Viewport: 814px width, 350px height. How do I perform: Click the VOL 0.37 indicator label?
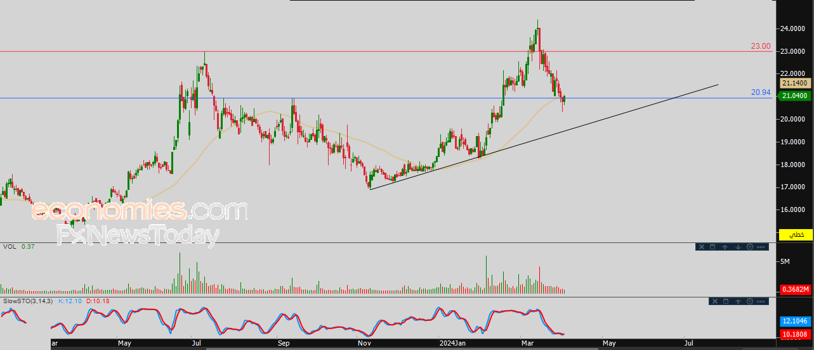click(18, 246)
